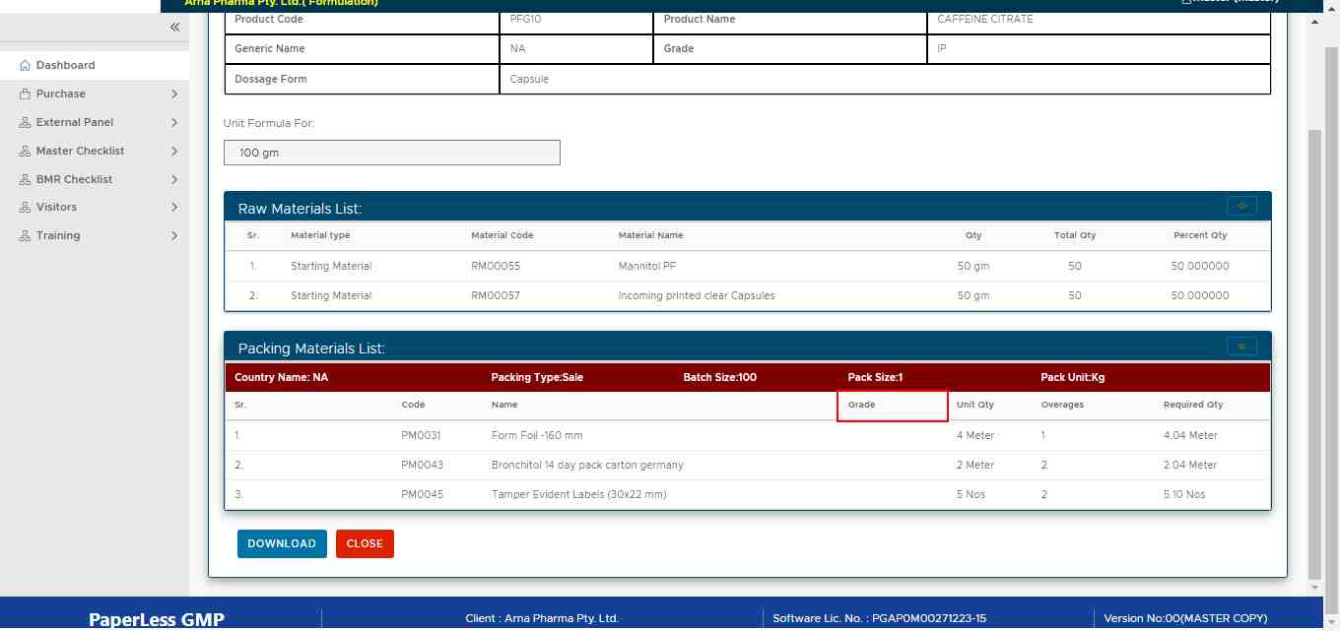The width and height of the screenshot is (1340, 631).
Task: Open the BMR Checklist menu item
Action: pos(74,180)
